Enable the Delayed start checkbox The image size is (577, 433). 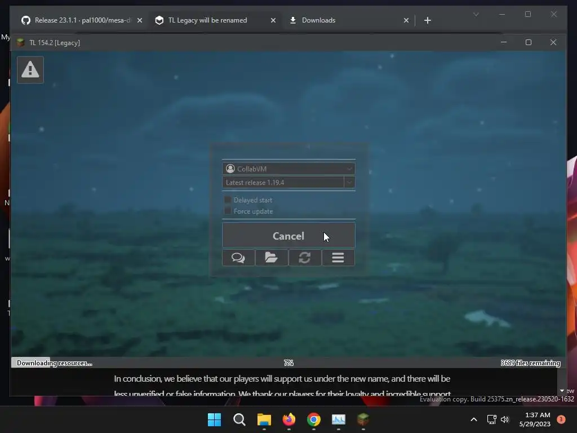coord(228,200)
